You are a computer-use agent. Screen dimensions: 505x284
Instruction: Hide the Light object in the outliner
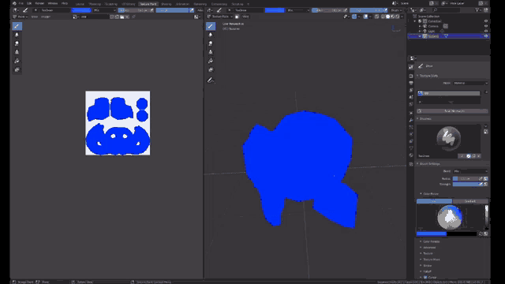click(486, 31)
